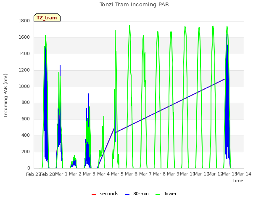This screenshot has height=202, width=269.
Task: Click the 'seconds' legend label
Action: coord(109,194)
